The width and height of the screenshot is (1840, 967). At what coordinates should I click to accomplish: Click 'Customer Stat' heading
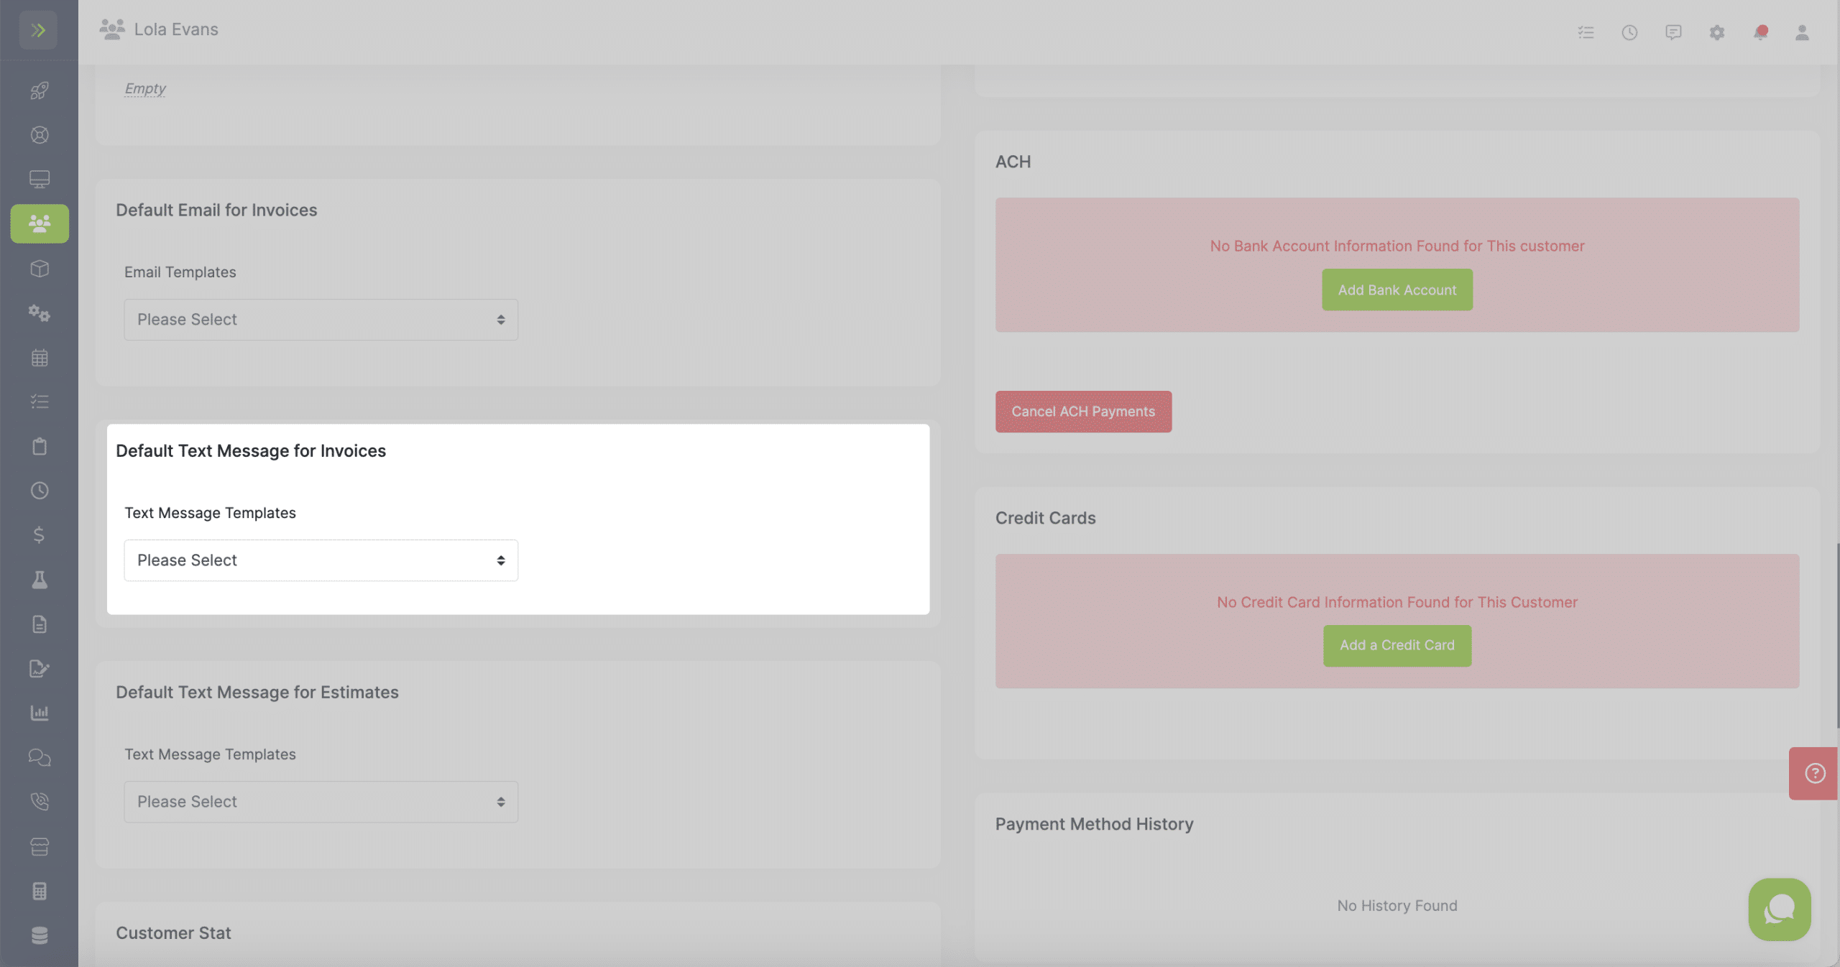point(173,933)
